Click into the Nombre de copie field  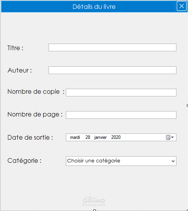(x=121, y=93)
